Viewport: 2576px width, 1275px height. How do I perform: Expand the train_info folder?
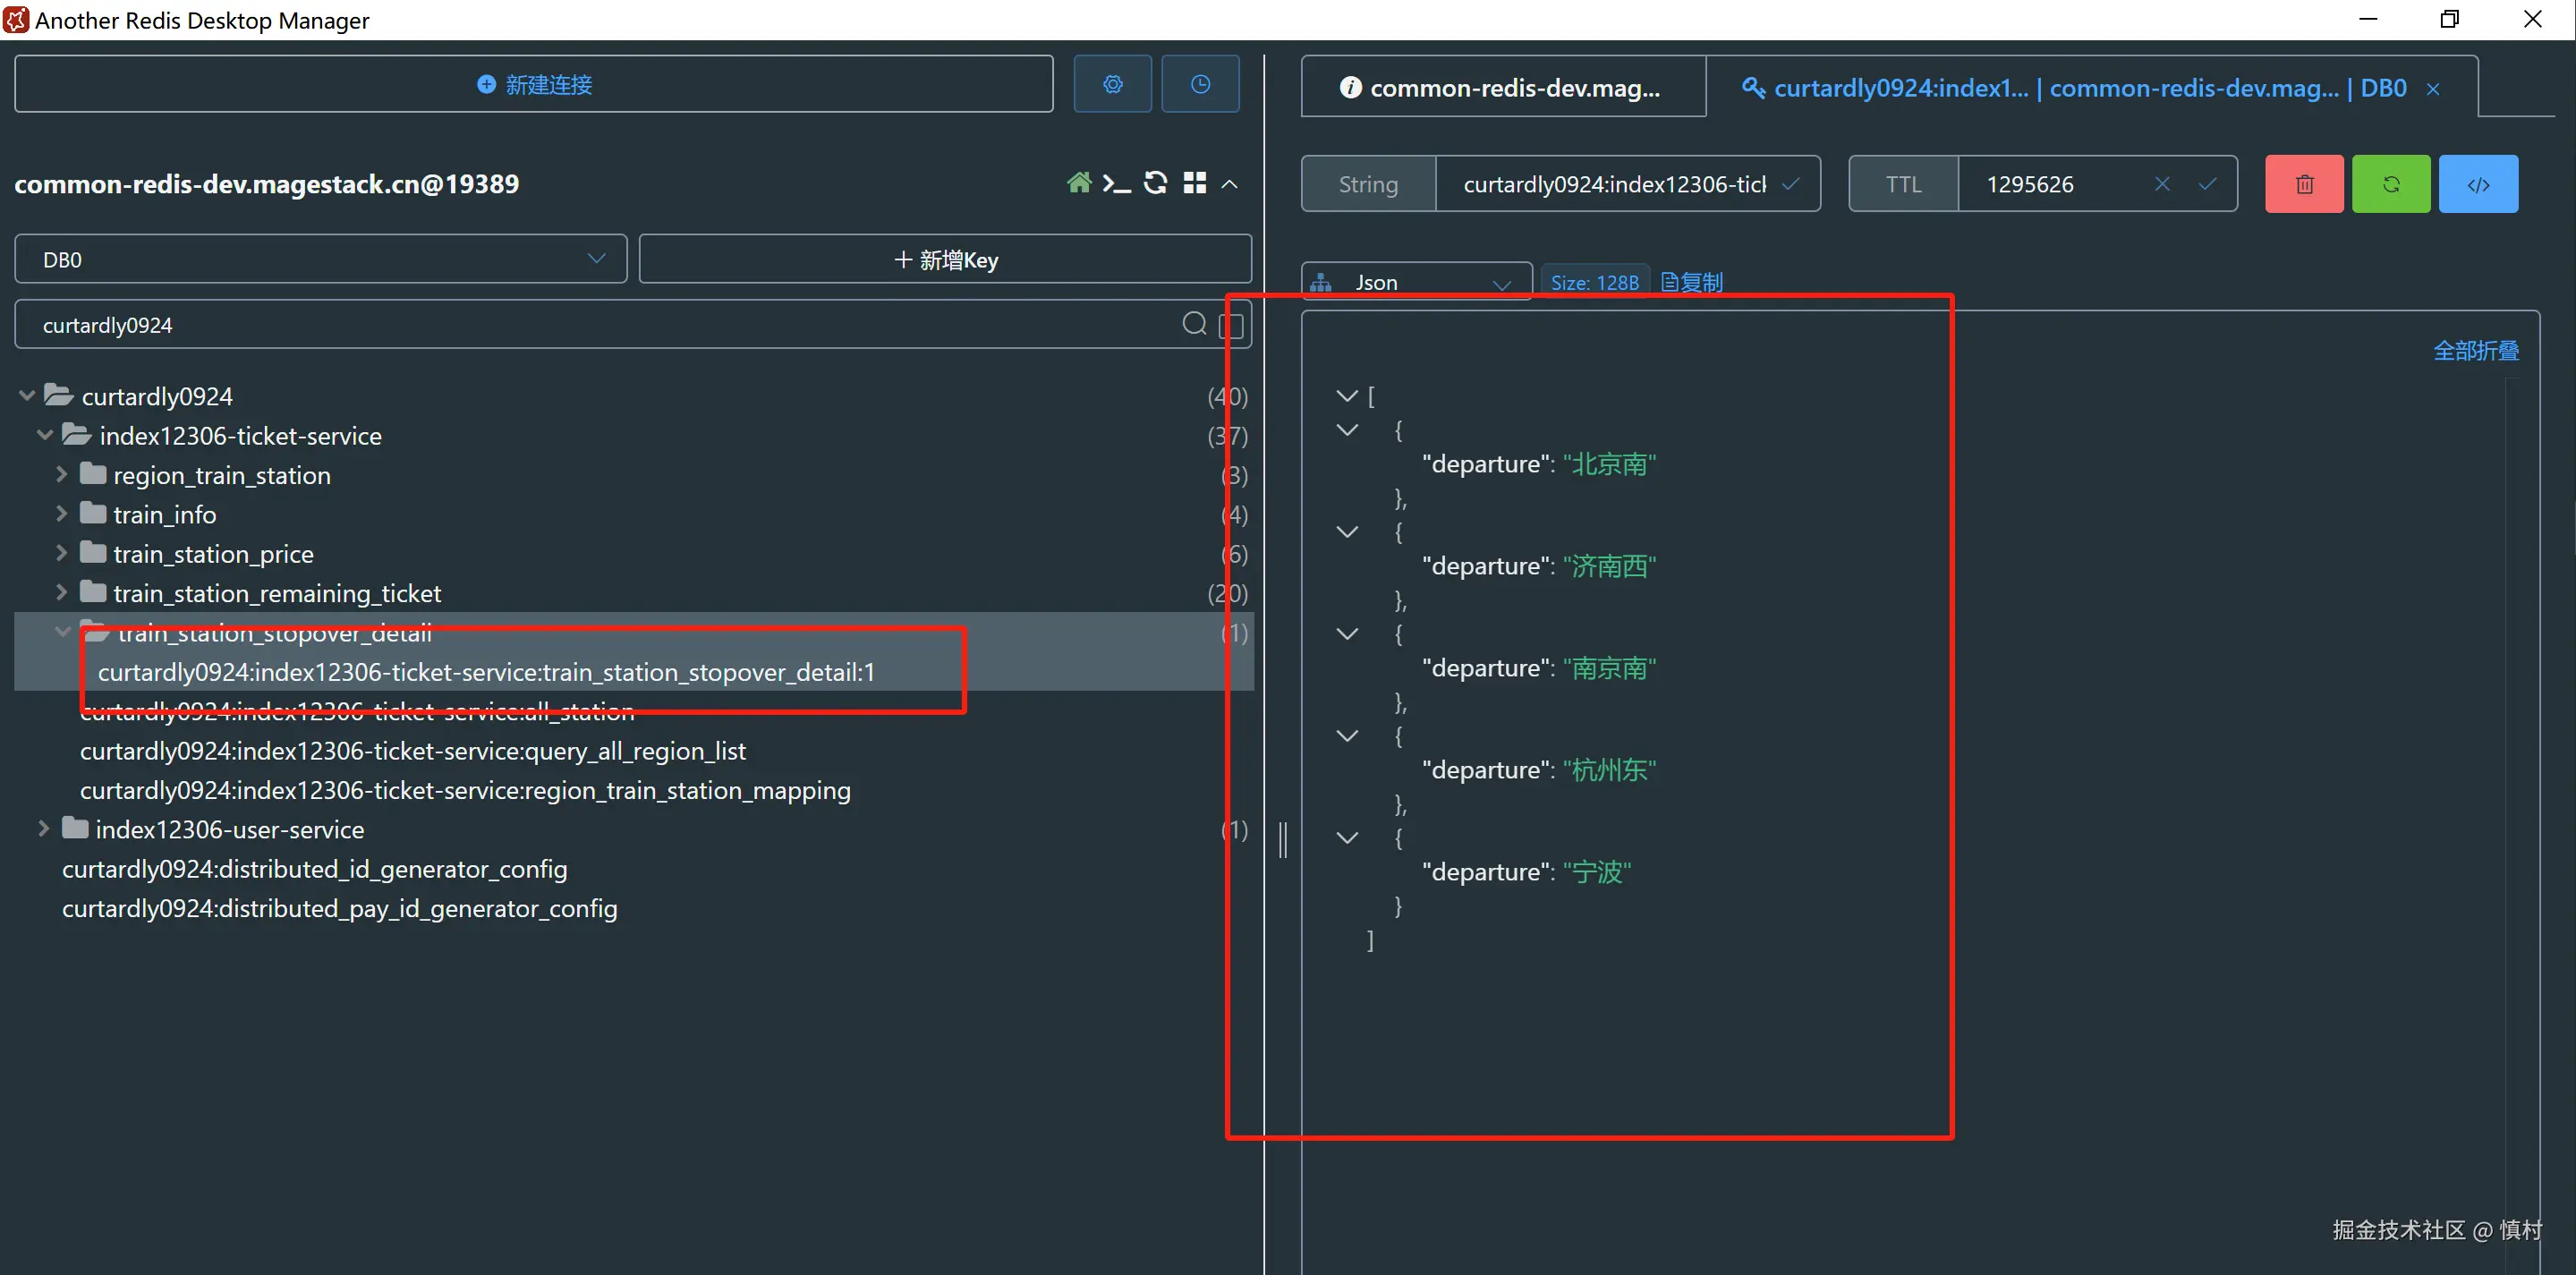(x=62, y=514)
